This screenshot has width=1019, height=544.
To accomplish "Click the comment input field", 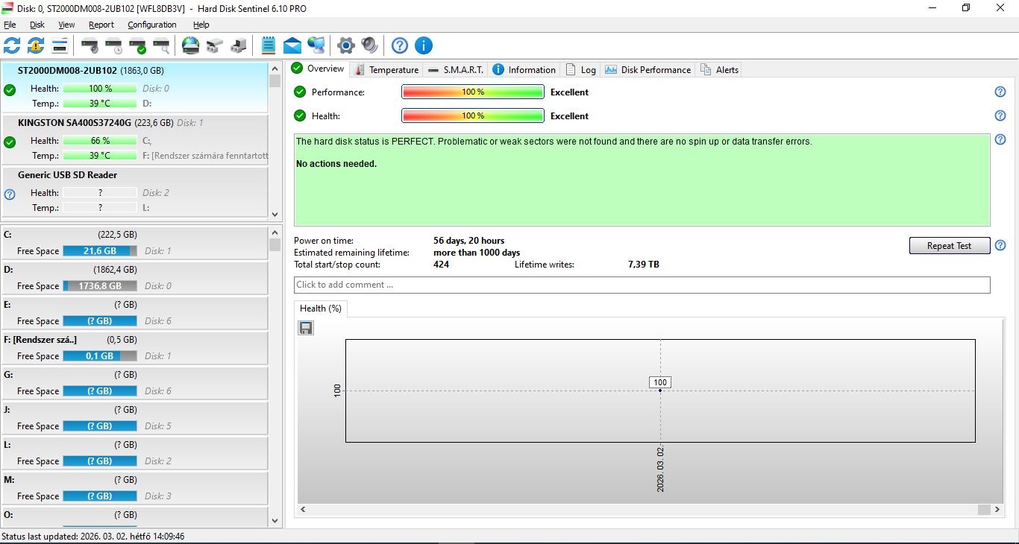I will click(642, 285).
